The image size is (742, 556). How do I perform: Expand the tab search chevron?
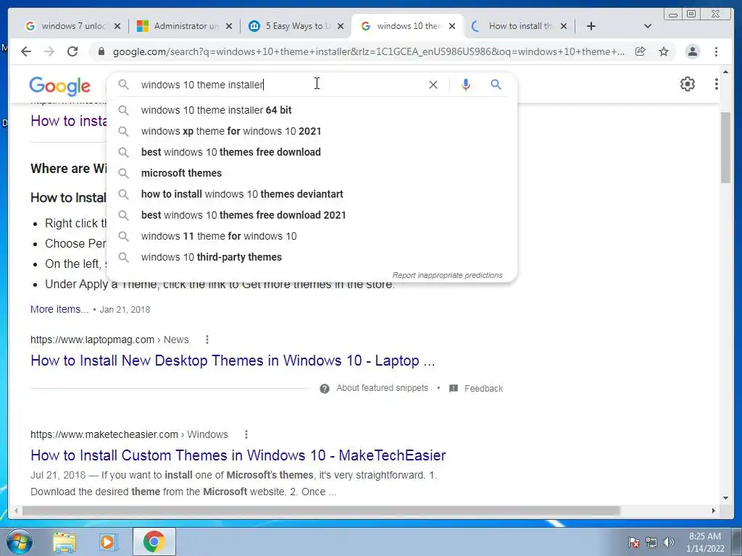pos(648,26)
